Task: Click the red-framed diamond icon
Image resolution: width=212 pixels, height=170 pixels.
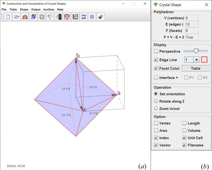Action: pos(67,17)
